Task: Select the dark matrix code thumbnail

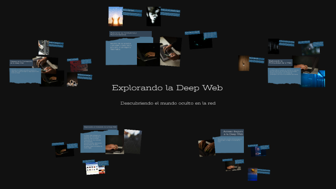Action: click(x=273, y=46)
